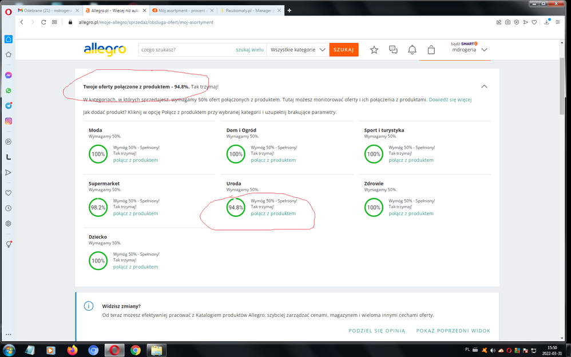The width and height of the screenshot is (571, 357).
Task: Open Opera settings gear in sidebar
Action: coord(9,224)
